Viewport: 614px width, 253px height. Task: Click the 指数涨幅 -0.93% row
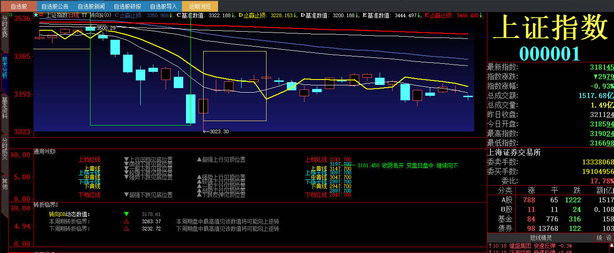pos(550,86)
